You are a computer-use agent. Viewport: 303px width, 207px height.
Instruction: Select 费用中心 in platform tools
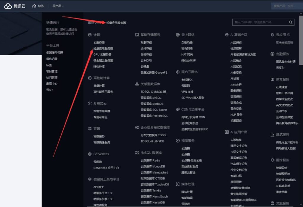coord(52,84)
